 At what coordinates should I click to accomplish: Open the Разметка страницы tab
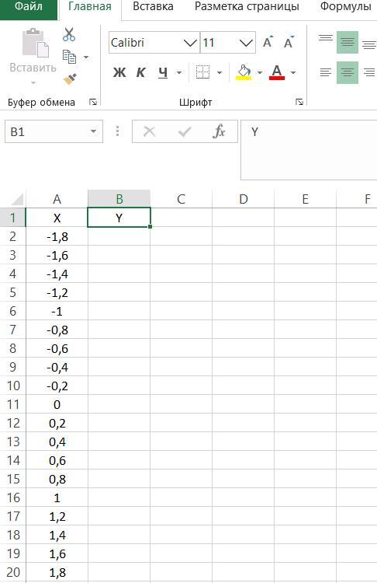247,7
